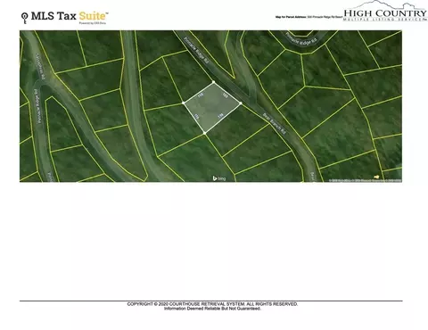Click the Courthouse Retrieval System copyright line

pos(212,304)
